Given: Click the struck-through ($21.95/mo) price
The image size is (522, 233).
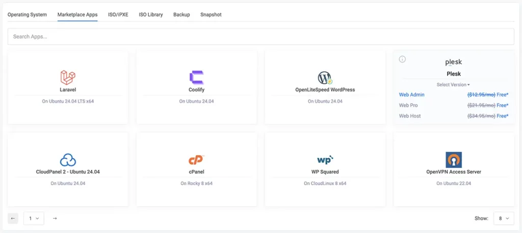Looking at the screenshot, I should coord(481,105).
